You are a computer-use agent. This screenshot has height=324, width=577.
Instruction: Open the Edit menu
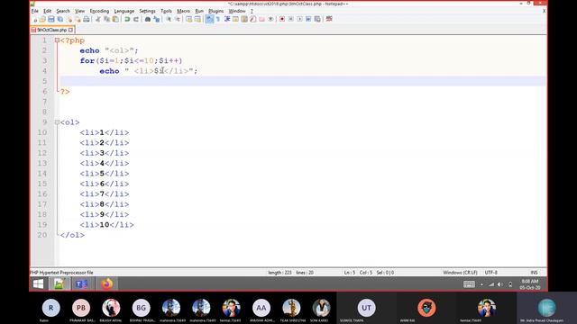click(x=48, y=11)
